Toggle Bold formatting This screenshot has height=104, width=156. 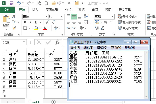coord(25,22)
